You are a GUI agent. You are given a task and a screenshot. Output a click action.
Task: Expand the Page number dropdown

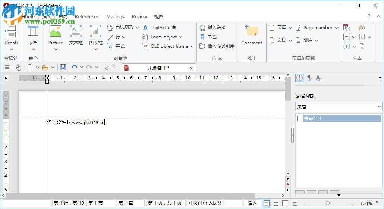pyautogui.click(x=337, y=28)
